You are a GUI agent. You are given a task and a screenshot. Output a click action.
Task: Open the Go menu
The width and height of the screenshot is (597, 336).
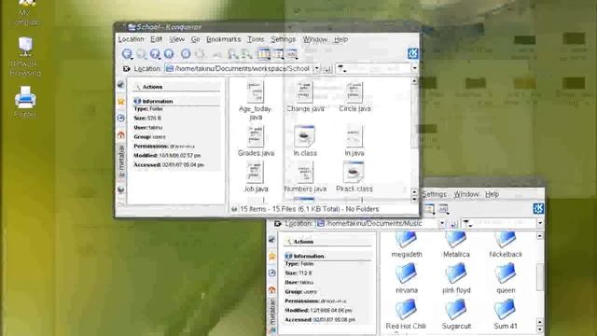click(195, 39)
